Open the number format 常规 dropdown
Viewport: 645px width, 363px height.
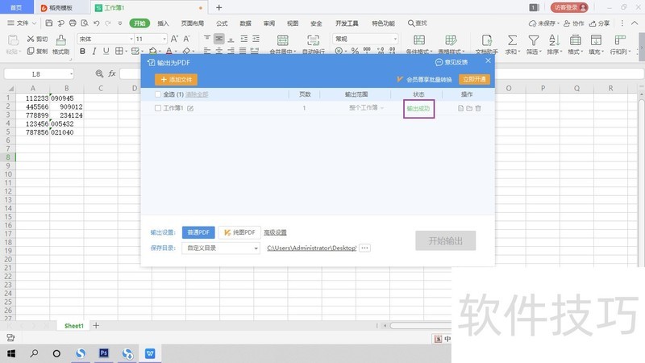point(395,39)
